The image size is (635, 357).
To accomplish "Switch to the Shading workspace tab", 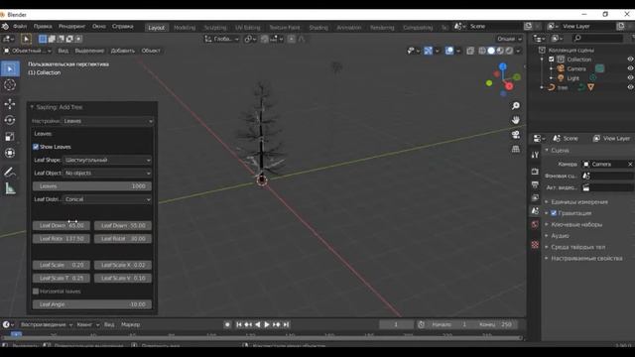I will [x=318, y=28].
